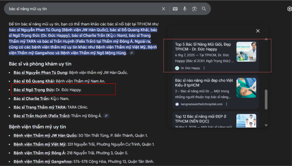This screenshot has height=166, width=292.
Task: Open Bác sĩ Nguyễn Phan Tú Dung link
Action: 41,73
